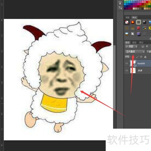The image size is (151, 151).
Task: Apply the sky landscape style preset
Action: coord(127,34)
